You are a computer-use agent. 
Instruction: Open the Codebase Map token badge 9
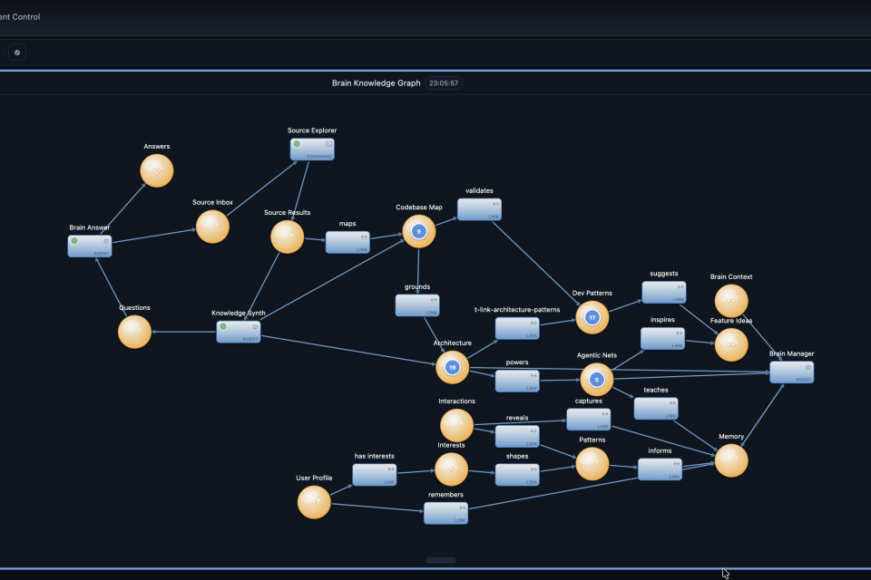(418, 232)
